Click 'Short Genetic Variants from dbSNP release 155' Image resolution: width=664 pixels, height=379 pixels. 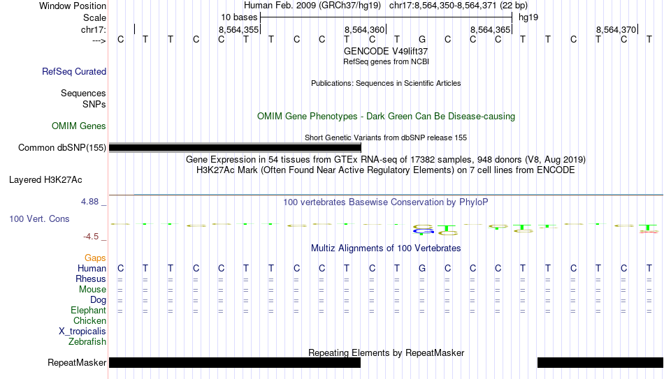click(386, 138)
